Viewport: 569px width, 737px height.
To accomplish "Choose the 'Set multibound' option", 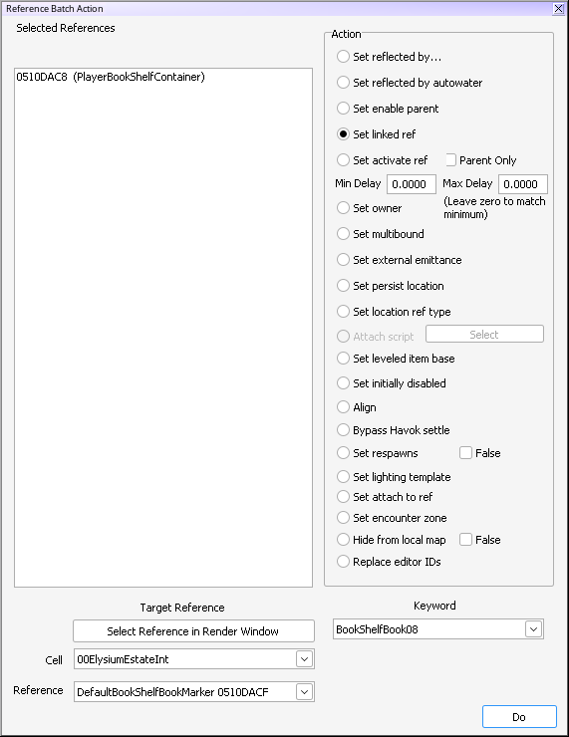I will 343,234.
